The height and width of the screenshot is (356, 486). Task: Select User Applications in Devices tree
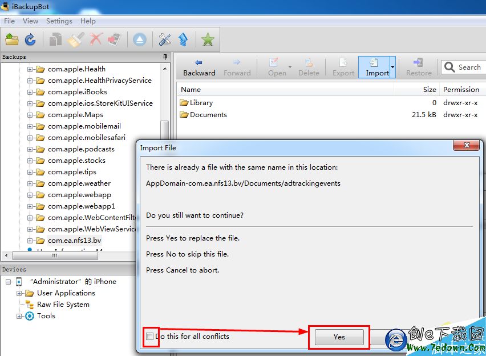tap(66, 293)
